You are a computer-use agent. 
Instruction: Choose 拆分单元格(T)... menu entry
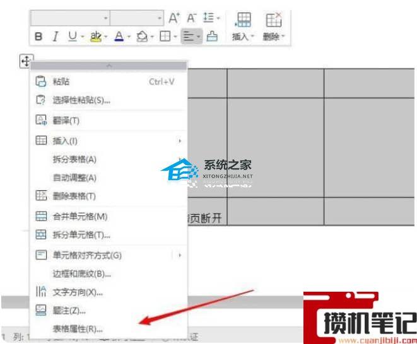click(109, 235)
